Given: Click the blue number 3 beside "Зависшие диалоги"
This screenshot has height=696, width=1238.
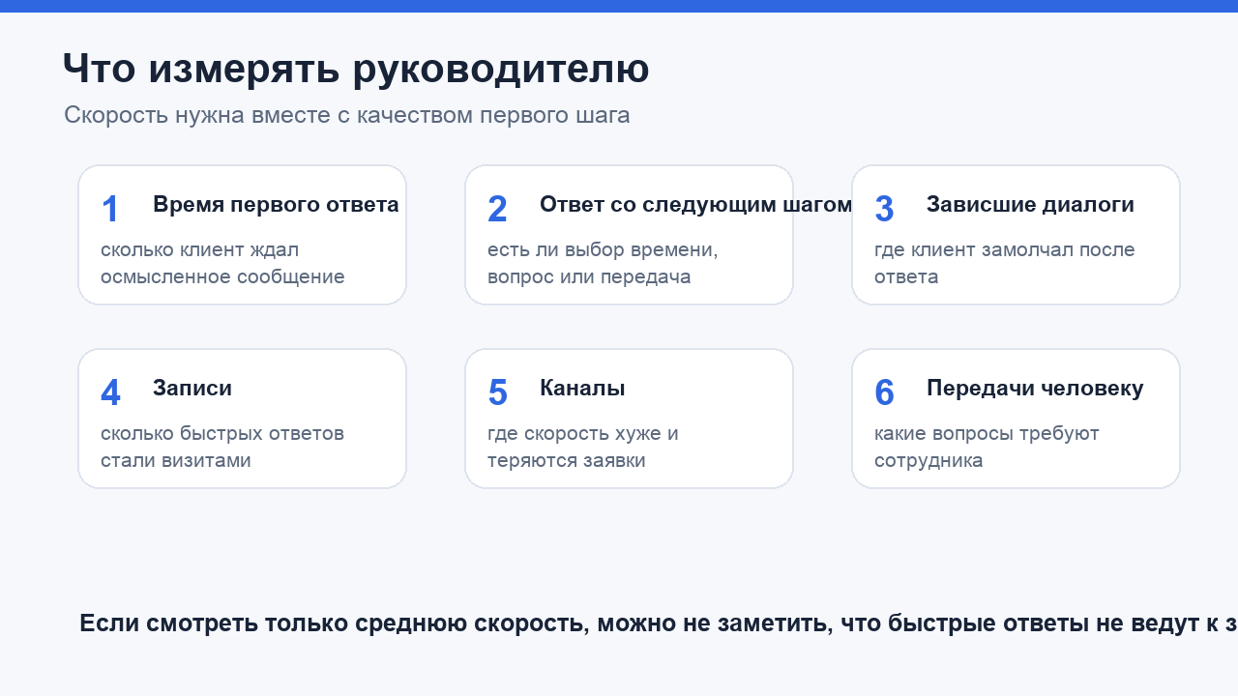Looking at the screenshot, I should [x=884, y=209].
